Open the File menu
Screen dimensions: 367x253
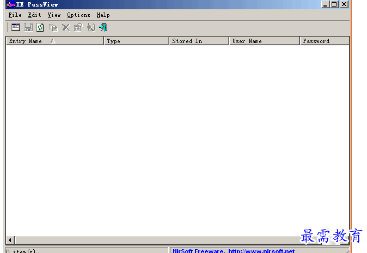pos(15,15)
